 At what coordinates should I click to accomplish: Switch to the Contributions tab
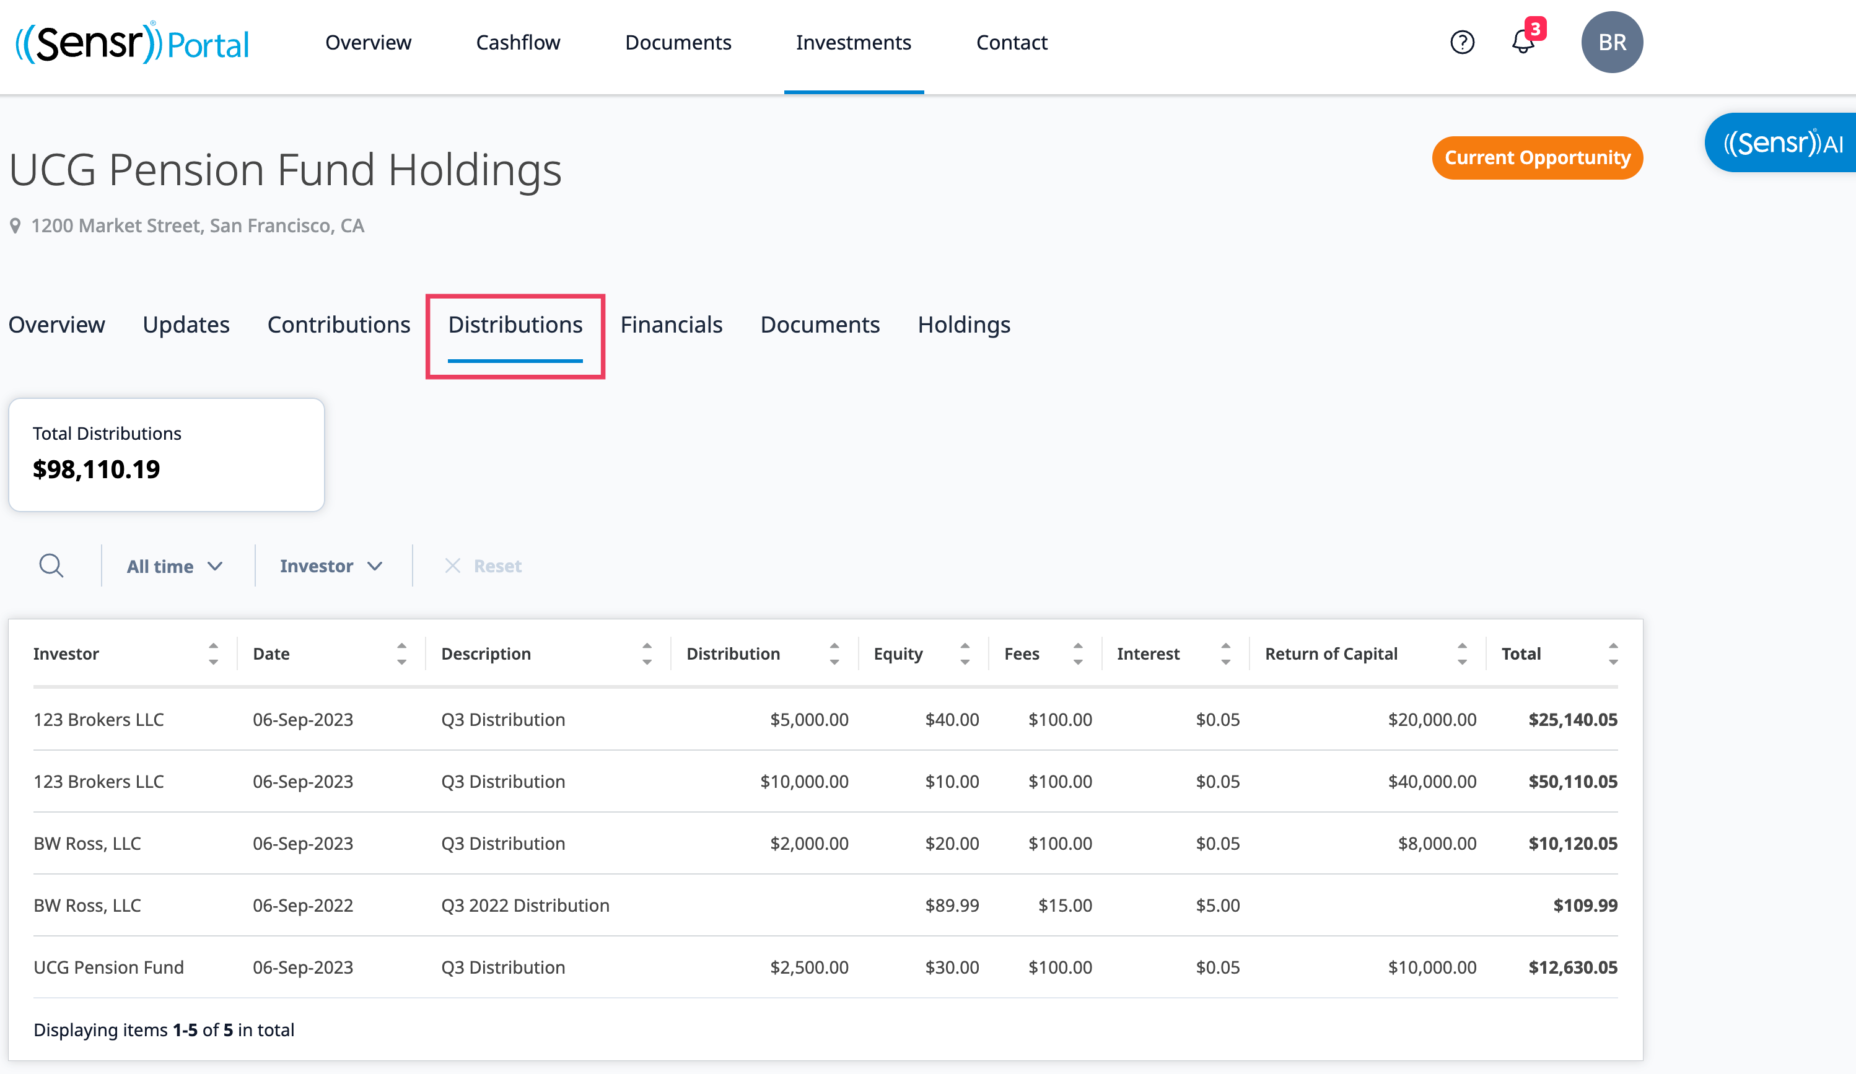[339, 325]
